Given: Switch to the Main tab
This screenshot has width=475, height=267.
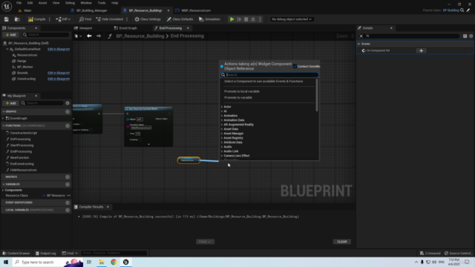Looking at the screenshot, I should pyautogui.click(x=27, y=10).
